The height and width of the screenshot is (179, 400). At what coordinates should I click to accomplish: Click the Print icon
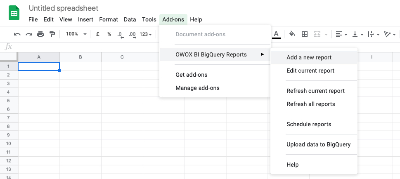coord(40,34)
